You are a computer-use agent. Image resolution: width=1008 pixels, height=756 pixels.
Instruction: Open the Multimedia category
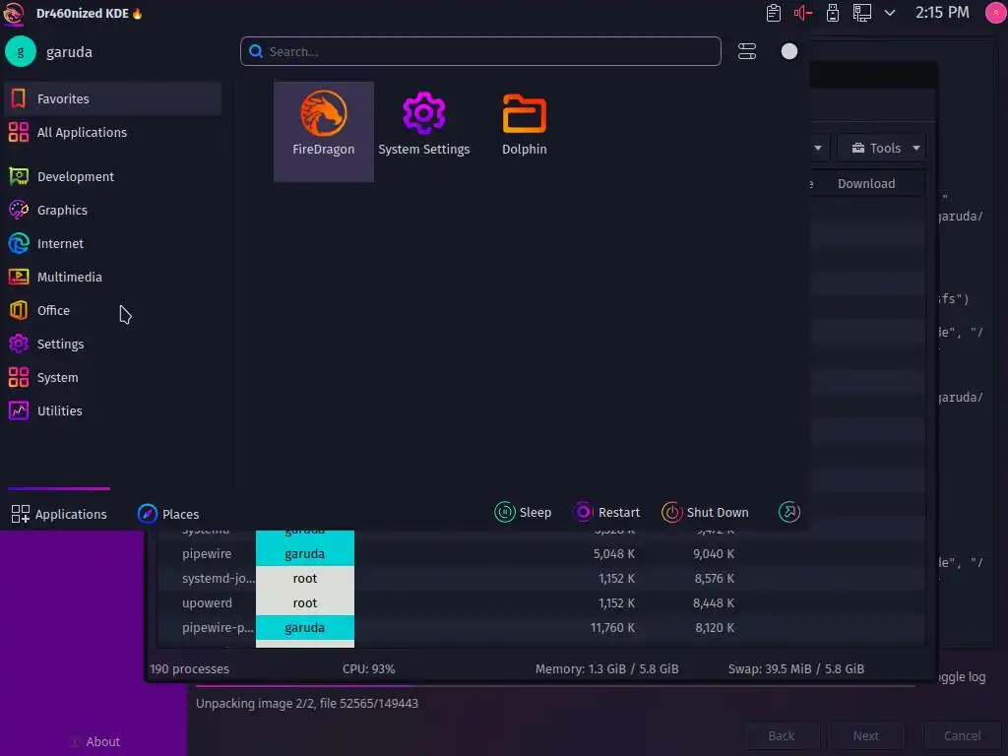click(x=113, y=277)
